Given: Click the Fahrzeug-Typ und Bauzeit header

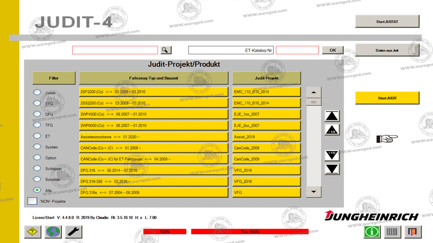Looking at the screenshot, I should pos(154,78).
